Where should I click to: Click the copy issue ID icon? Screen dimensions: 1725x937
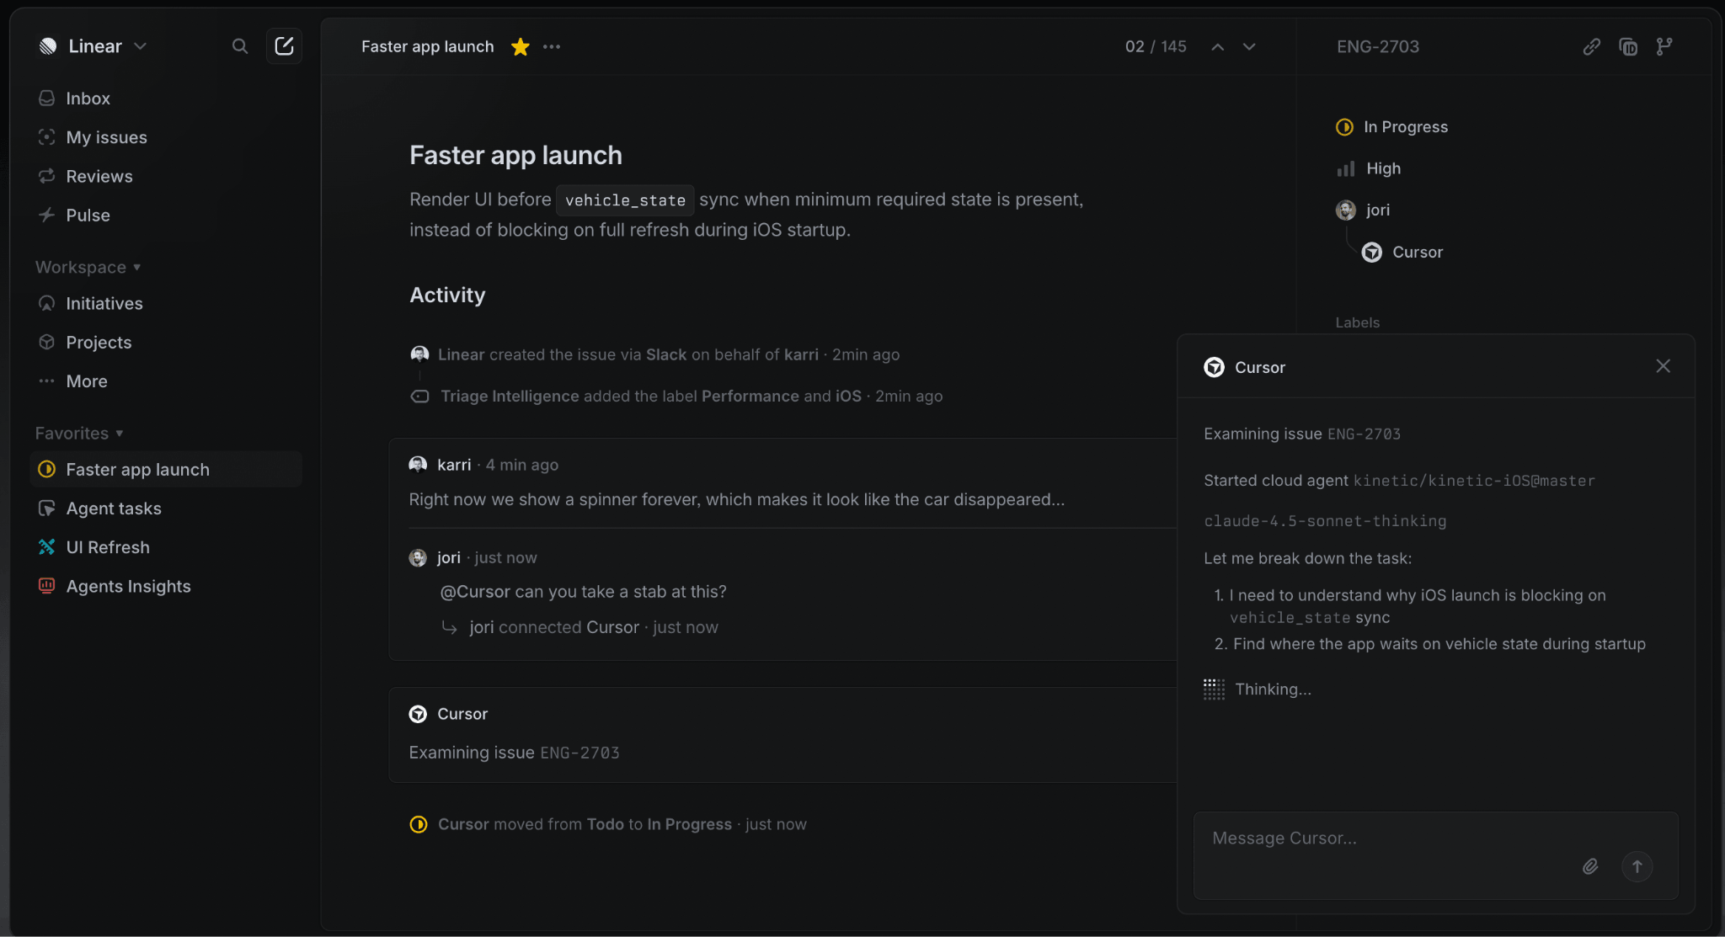point(1628,46)
